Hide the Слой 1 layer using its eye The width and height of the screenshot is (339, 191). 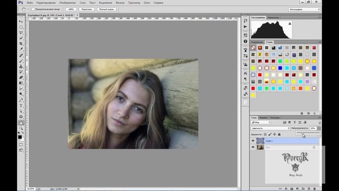[x=253, y=141]
